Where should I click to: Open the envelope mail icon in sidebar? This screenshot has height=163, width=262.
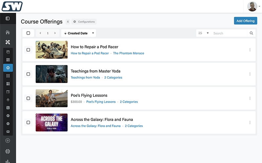8,132
